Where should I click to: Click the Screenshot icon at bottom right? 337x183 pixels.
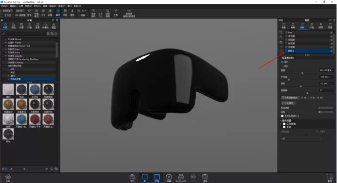(329, 178)
